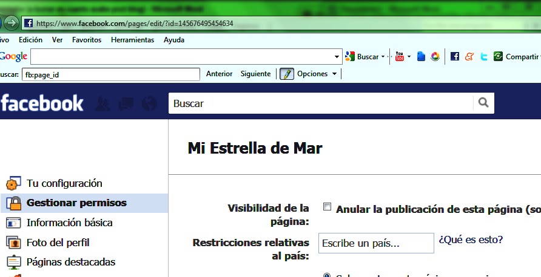Click the orange gadget icon in toolbar
The height and width of the screenshot is (277, 541).
coord(469,56)
